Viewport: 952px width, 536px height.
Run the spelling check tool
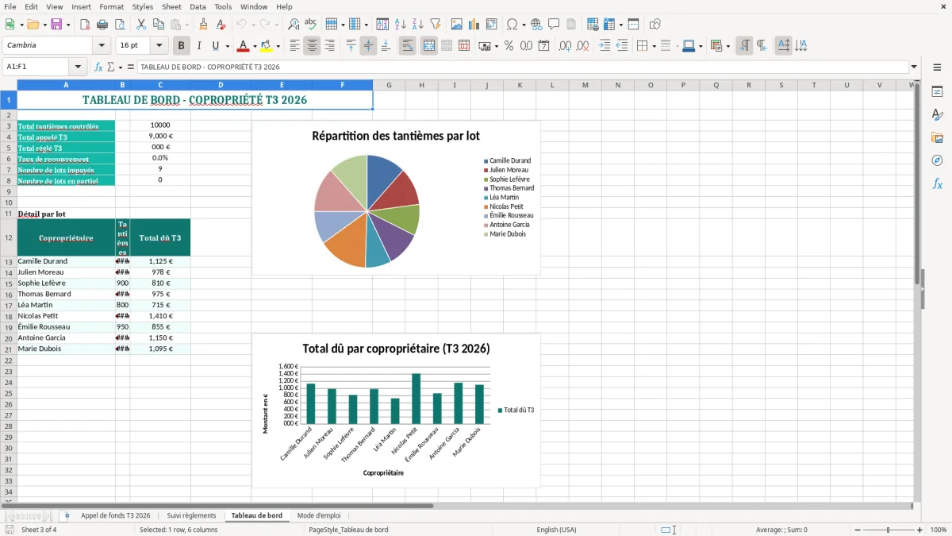tap(311, 25)
